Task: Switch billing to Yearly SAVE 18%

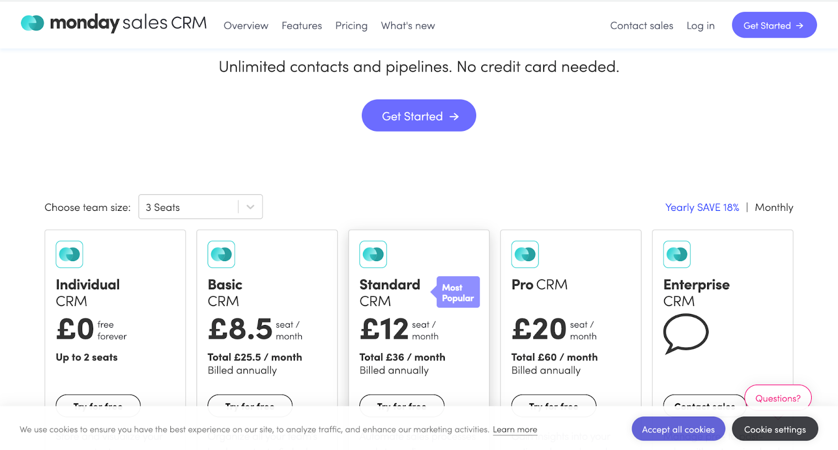Action: [702, 207]
